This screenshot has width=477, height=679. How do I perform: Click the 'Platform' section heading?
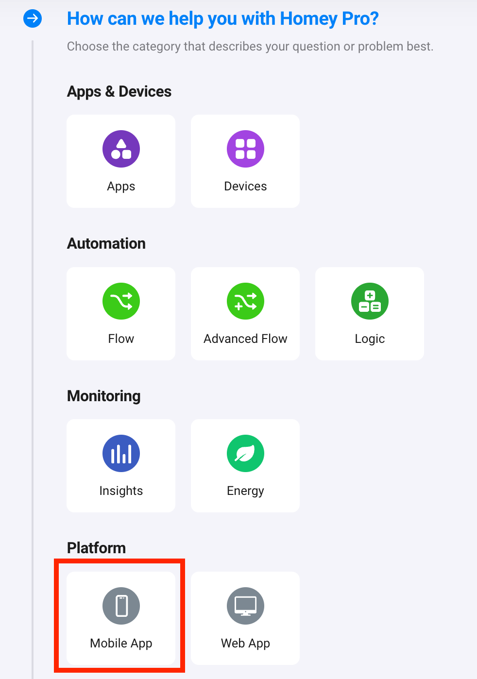[x=96, y=548]
